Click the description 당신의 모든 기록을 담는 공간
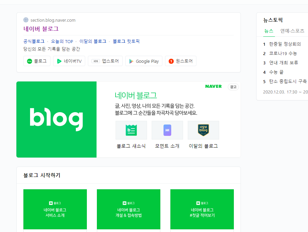This screenshot has width=308, height=232. pyautogui.click(x=52, y=49)
